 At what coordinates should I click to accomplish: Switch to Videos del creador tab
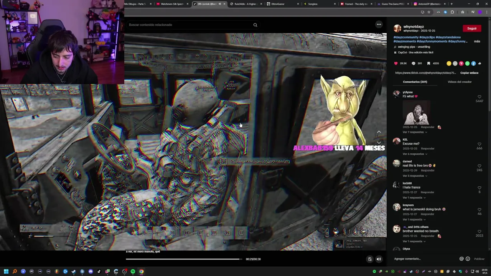coord(460,82)
